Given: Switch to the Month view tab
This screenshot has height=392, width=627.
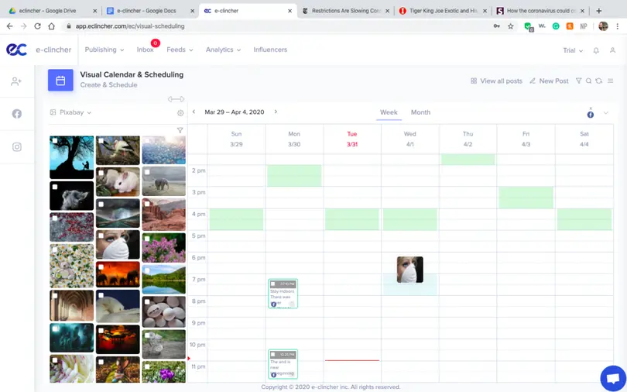Looking at the screenshot, I should coord(420,112).
